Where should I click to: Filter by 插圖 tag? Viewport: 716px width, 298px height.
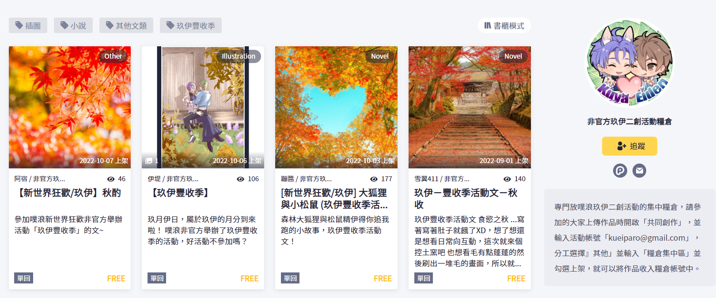(x=28, y=26)
